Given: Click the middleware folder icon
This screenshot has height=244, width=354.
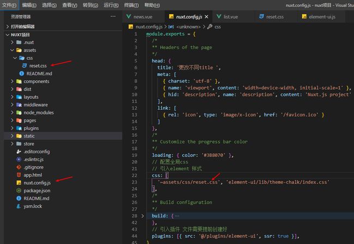Looking at the screenshot, I should (19, 105).
